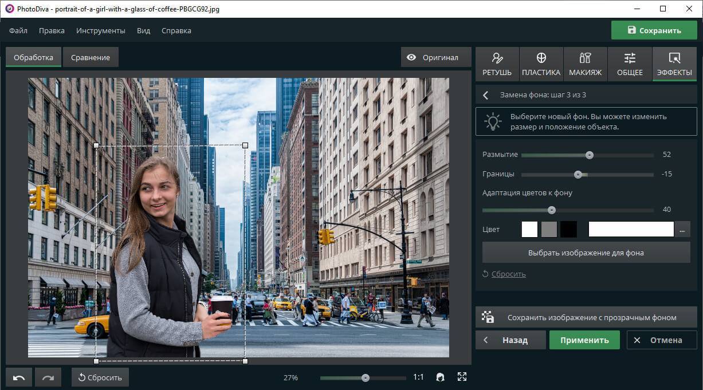Switch to the Сравнение tab
703x390 pixels.
pyautogui.click(x=91, y=57)
